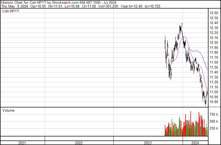Click the 750 k volume axis label
The width and height of the screenshot is (221, 145).
[x=214, y=114]
